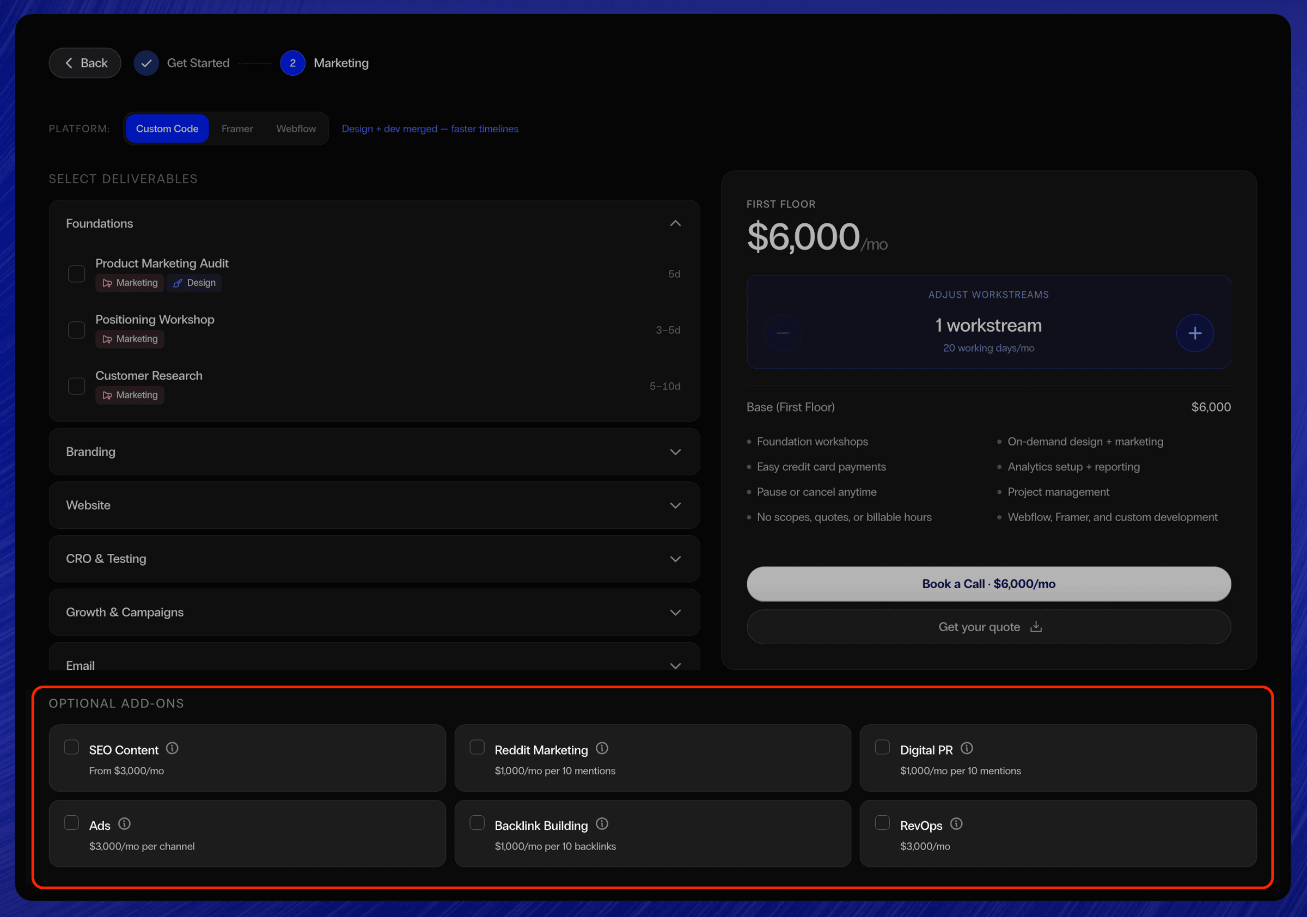Switch platform to Webflow
Viewport: 1307px width, 917px height.
point(296,129)
